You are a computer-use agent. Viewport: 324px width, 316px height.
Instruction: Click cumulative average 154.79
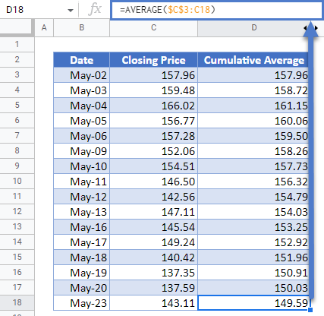(254, 197)
